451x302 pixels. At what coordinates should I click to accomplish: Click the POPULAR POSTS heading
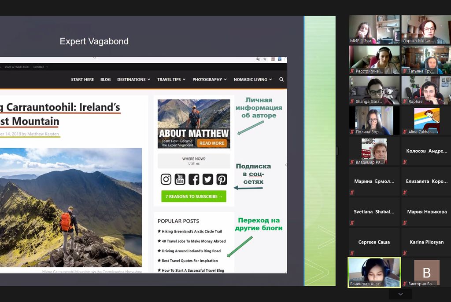(x=178, y=221)
